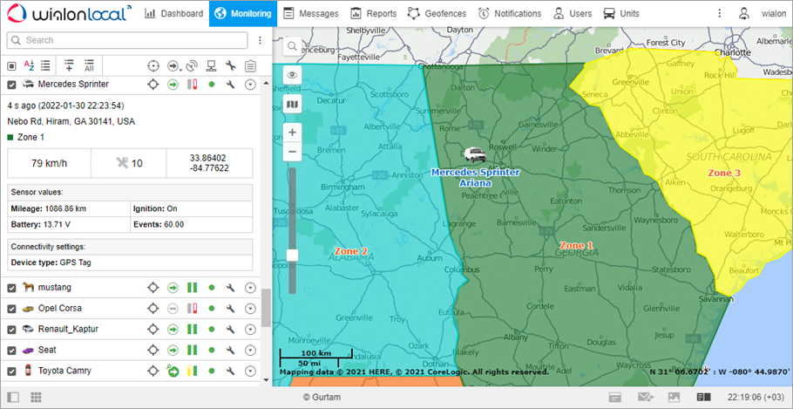Open the map search tool
Screen dimensions: 793x409
click(x=292, y=45)
